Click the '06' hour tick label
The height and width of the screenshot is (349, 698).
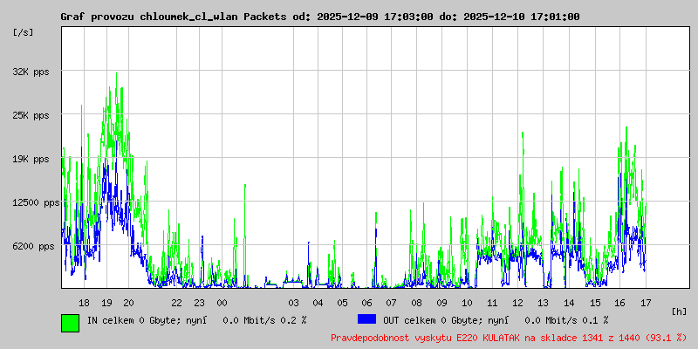[366, 303]
